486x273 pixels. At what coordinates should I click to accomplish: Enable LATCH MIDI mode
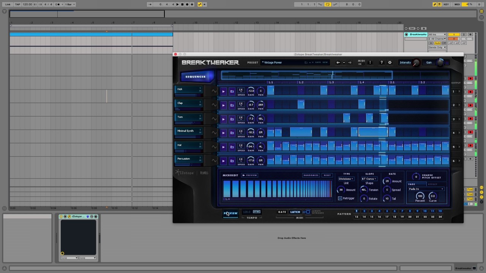click(x=295, y=212)
